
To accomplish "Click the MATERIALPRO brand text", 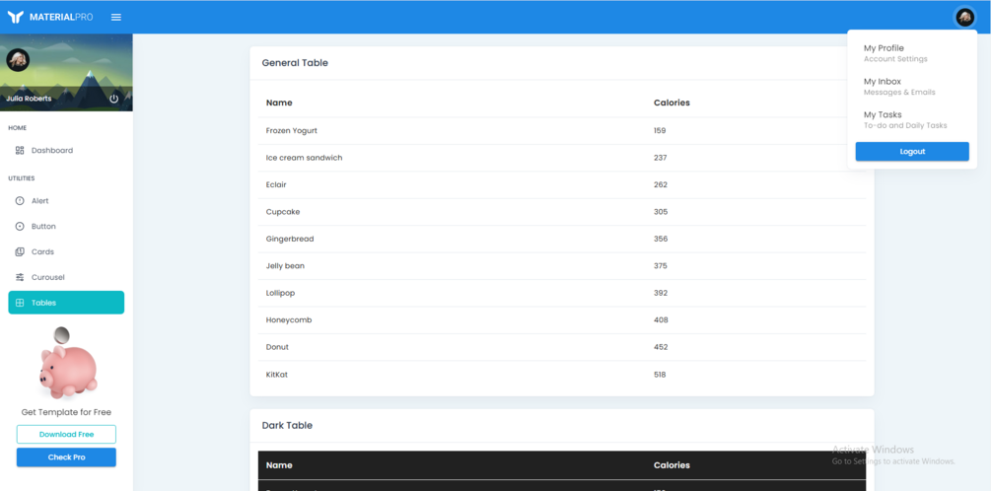I will coord(61,17).
